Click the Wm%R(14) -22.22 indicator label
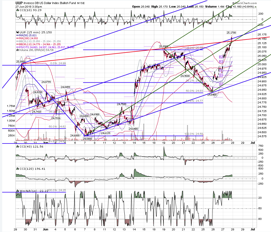The height and width of the screenshot is (232, 271). point(34,191)
